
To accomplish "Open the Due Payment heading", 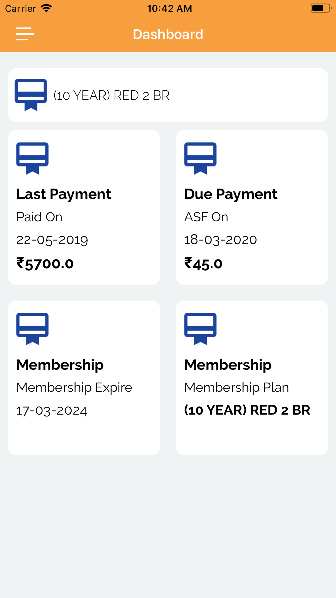I will click(x=231, y=194).
